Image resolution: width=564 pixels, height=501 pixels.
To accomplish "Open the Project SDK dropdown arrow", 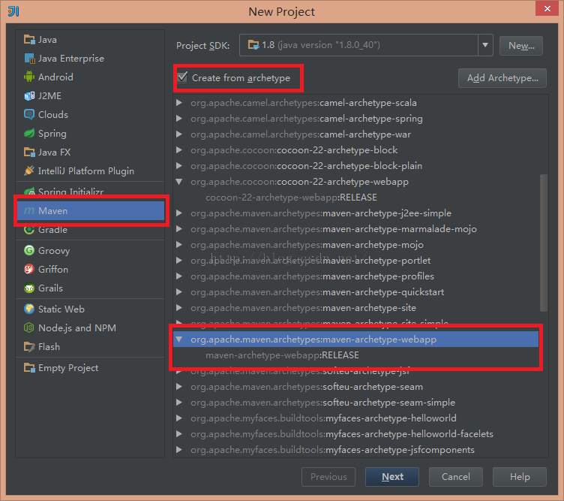I will [485, 45].
